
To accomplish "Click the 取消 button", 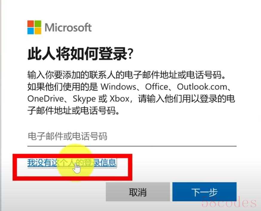I will coord(138,192).
